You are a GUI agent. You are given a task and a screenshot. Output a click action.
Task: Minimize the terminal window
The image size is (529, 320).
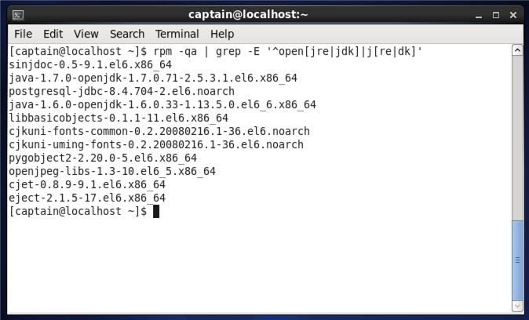479,16
